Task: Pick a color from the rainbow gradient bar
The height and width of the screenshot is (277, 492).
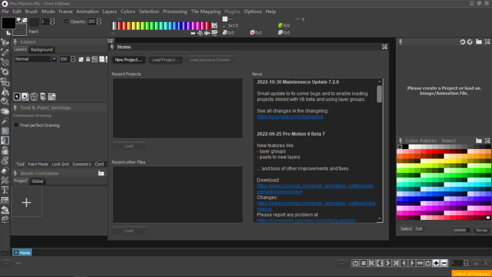Action: pyautogui.click(x=161, y=26)
